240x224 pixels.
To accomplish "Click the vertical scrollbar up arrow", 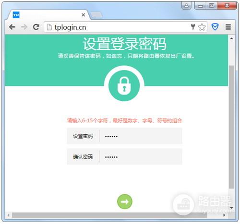I will click(231, 38).
